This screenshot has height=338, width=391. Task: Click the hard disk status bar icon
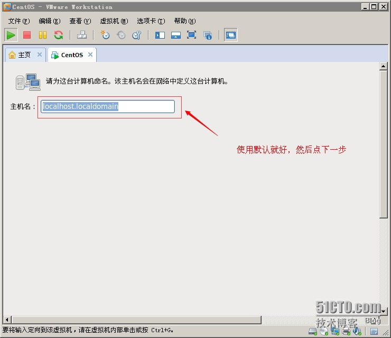[313, 332]
